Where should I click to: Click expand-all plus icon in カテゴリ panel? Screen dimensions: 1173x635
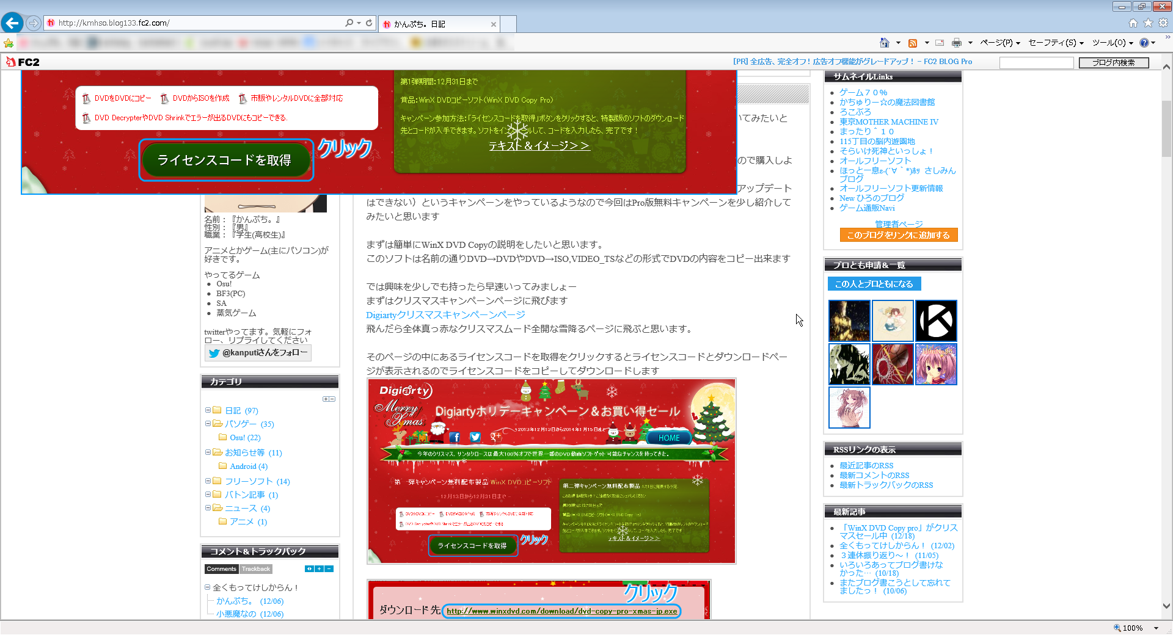(x=326, y=399)
